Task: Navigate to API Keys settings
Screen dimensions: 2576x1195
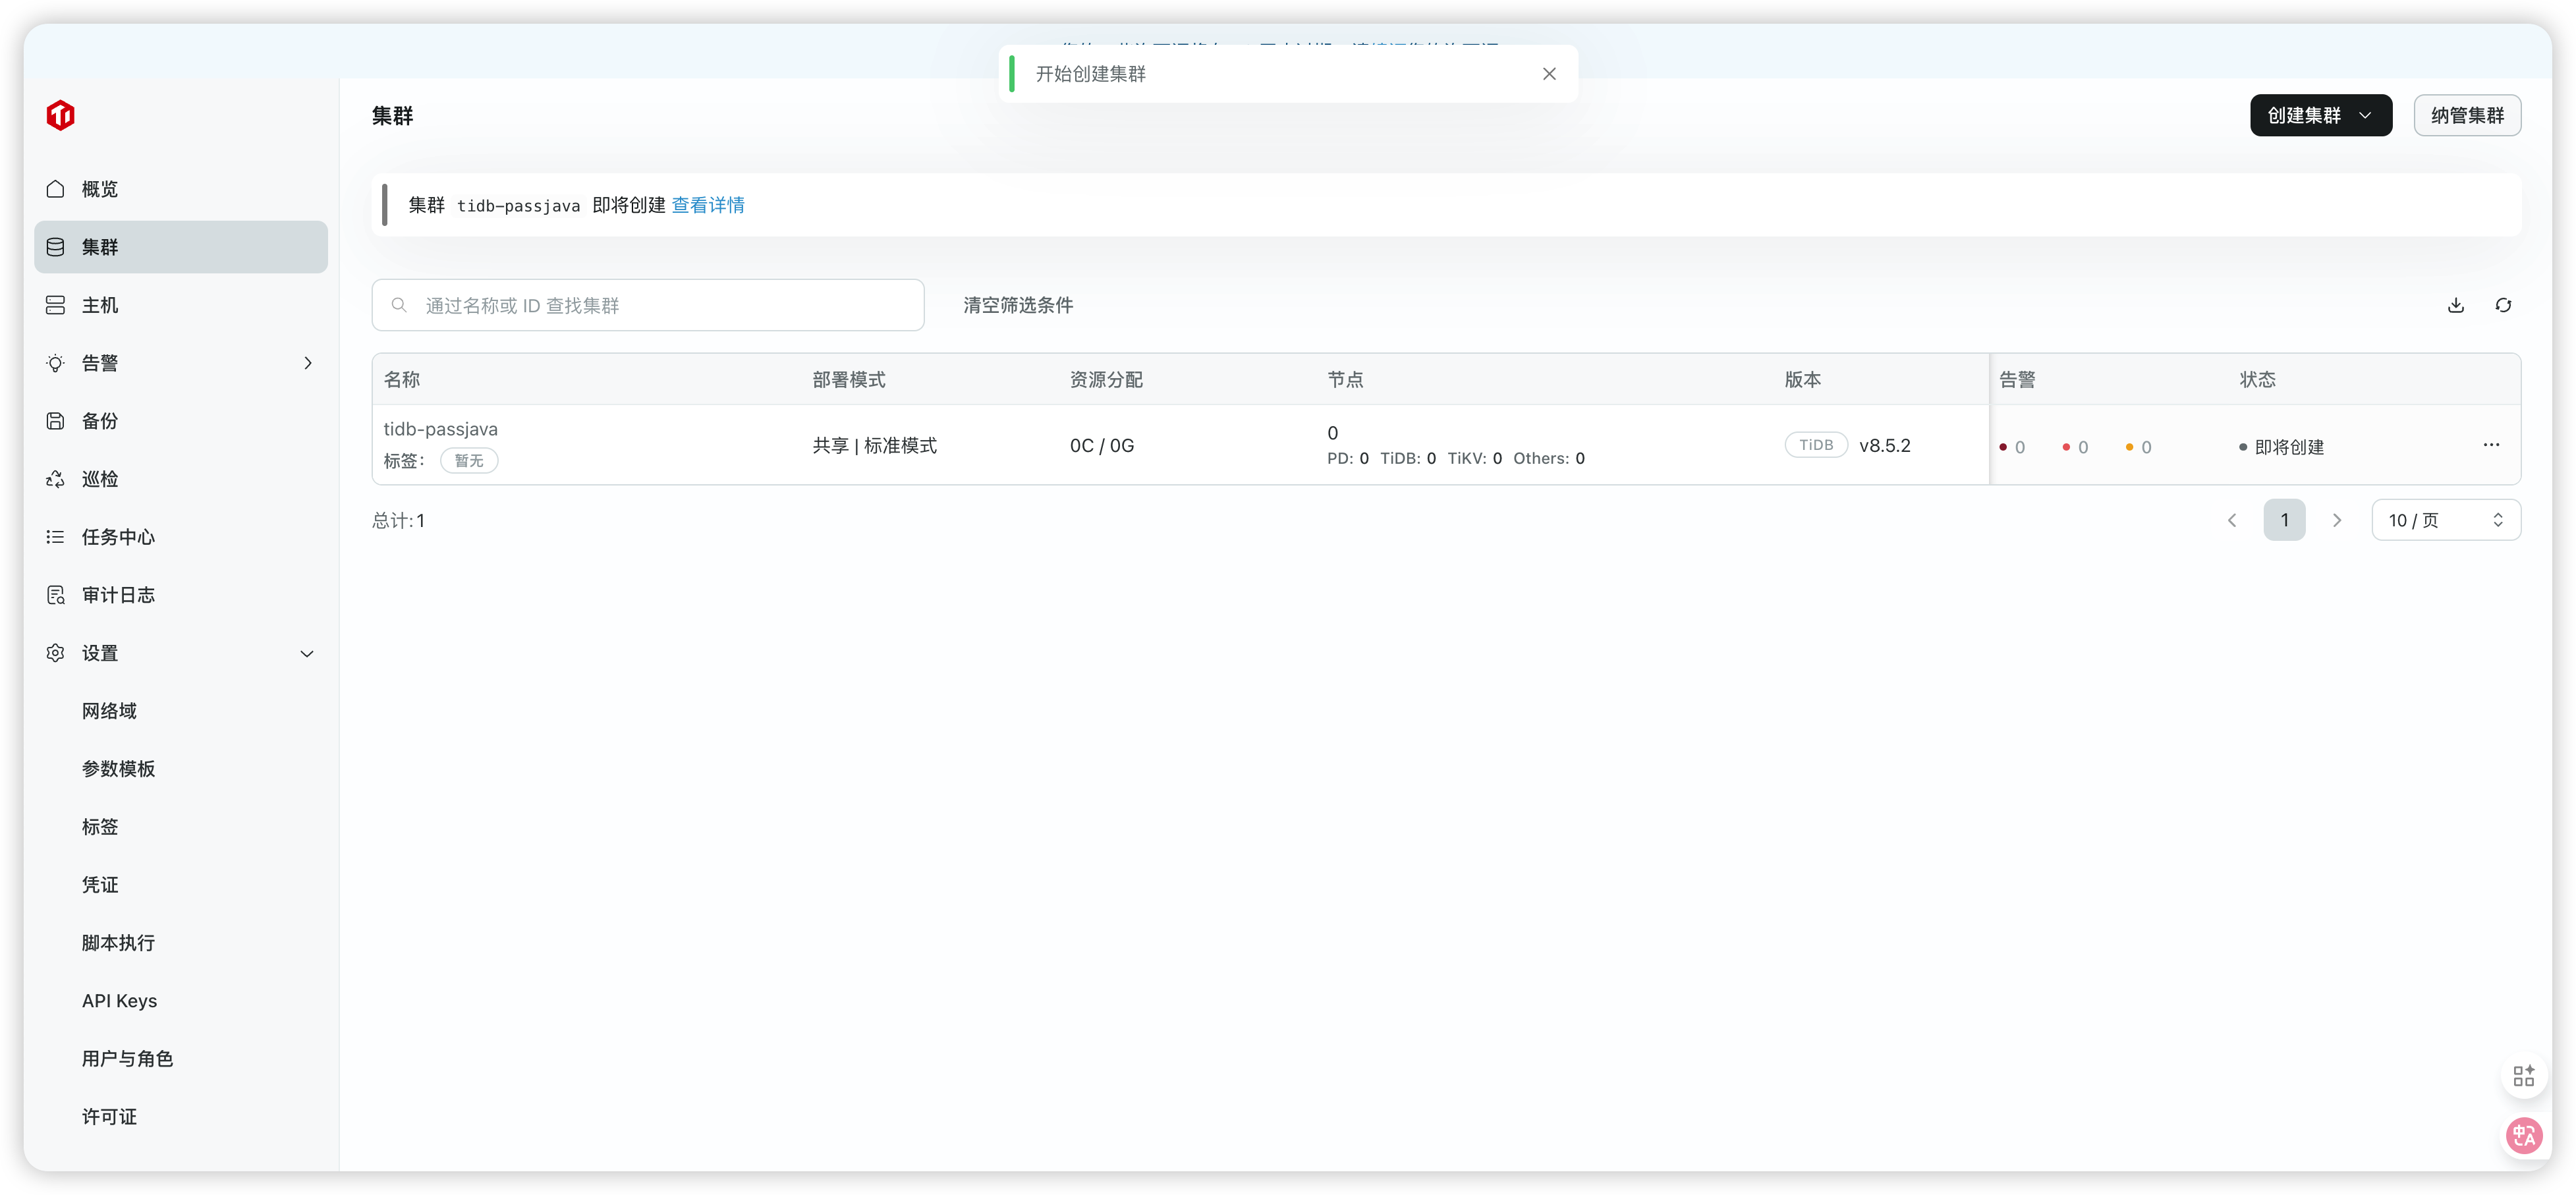Action: (x=119, y=1001)
